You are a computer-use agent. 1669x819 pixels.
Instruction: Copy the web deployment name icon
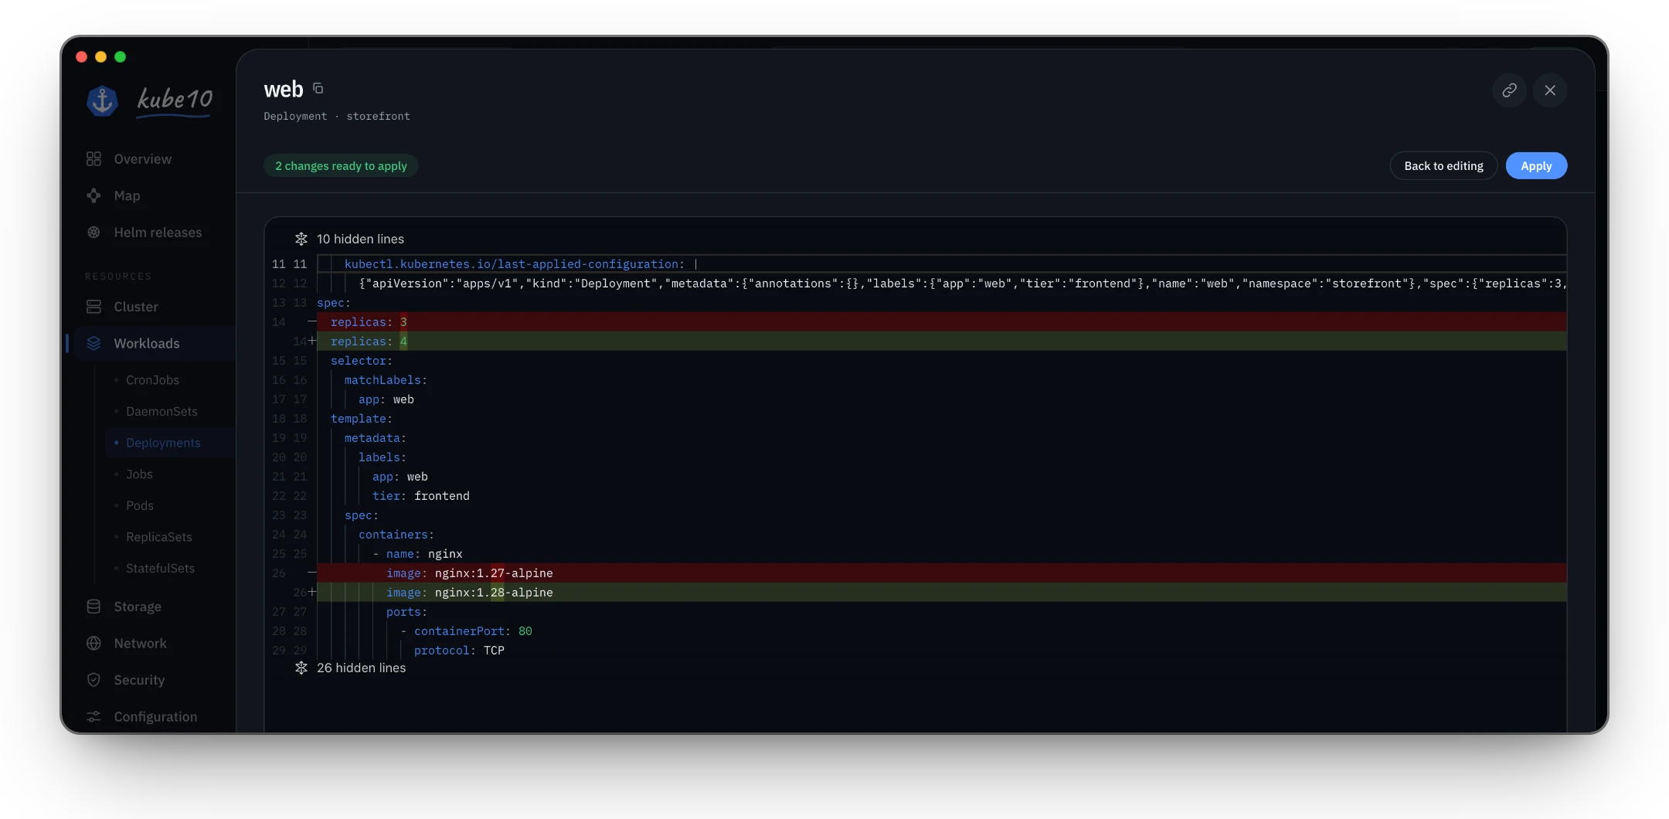(x=318, y=89)
